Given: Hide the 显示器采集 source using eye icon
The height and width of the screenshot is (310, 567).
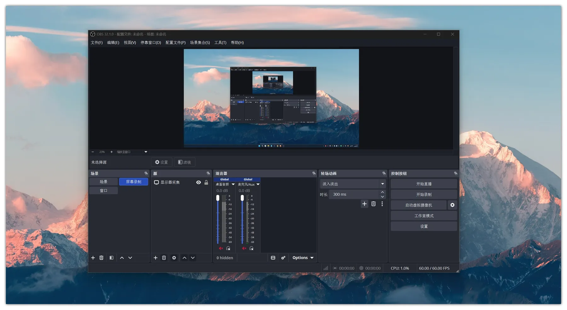Looking at the screenshot, I should (x=198, y=182).
